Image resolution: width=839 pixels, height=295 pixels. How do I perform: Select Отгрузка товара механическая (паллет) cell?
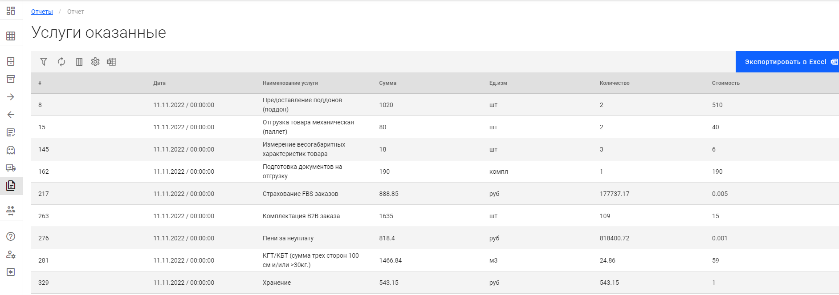[308, 127]
